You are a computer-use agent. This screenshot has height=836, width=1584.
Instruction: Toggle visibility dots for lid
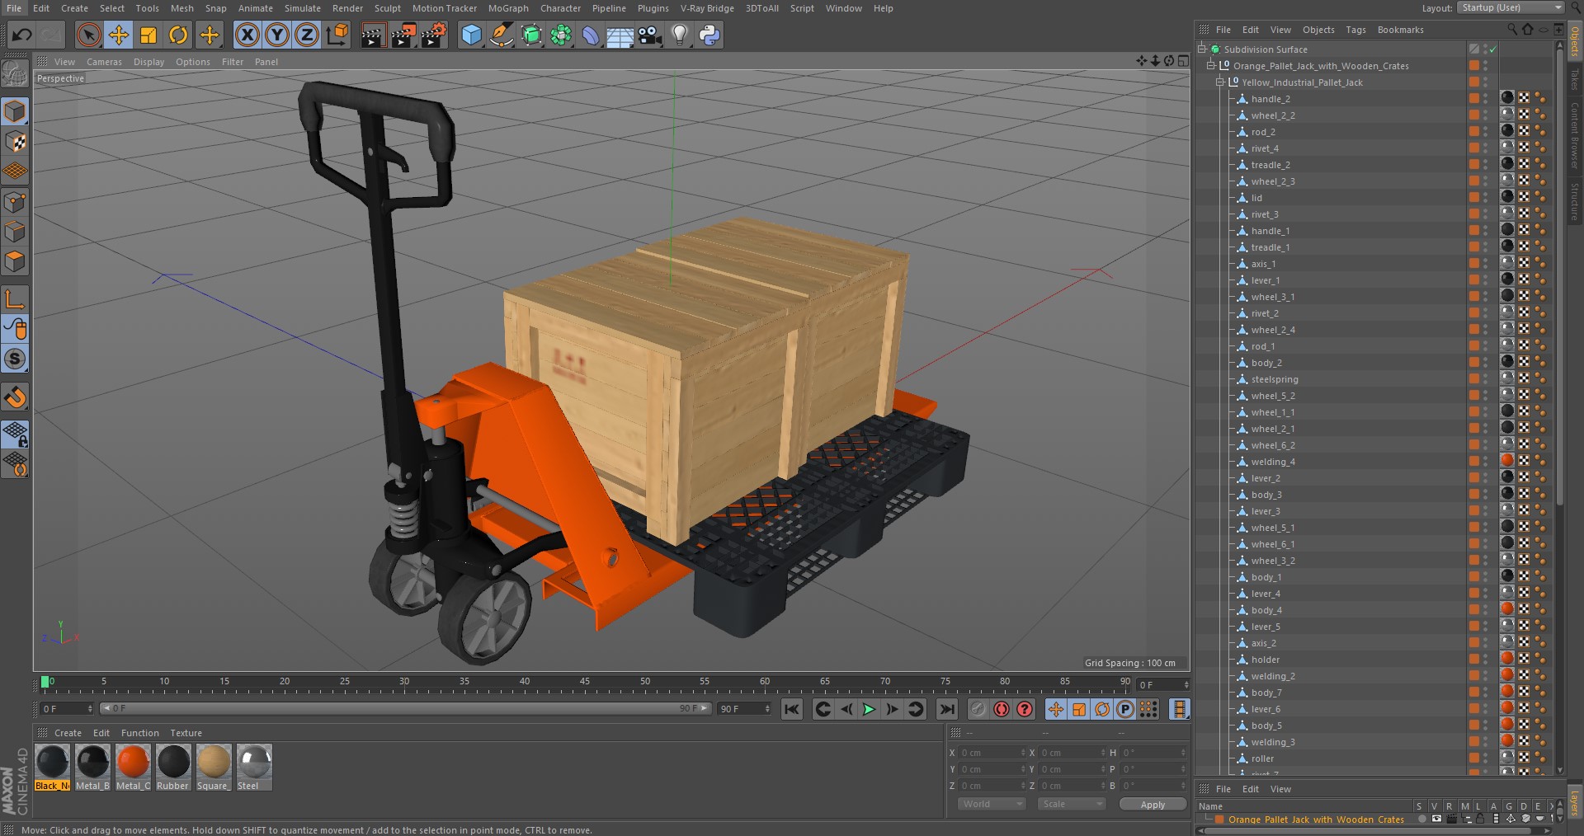1486,198
